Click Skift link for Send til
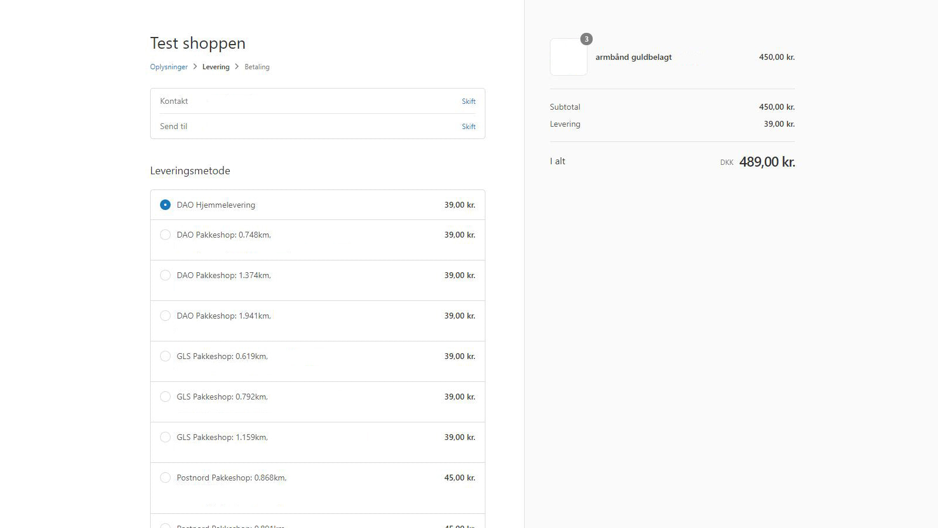This screenshot has width=938, height=528. click(468, 127)
